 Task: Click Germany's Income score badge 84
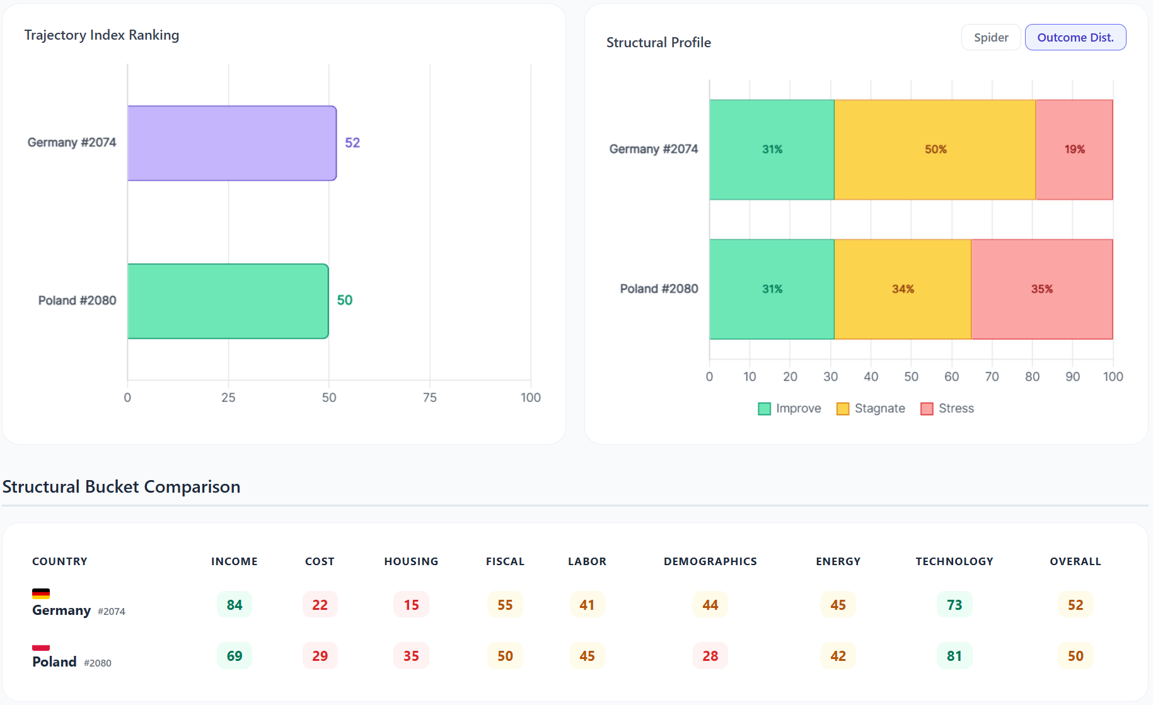pyautogui.click(x=234, y=605)
